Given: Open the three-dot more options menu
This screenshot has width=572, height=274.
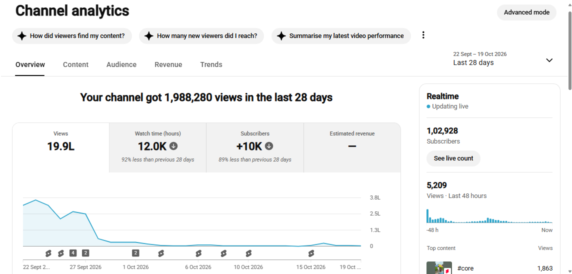Looking at the screenshot, I should [423, 35].
